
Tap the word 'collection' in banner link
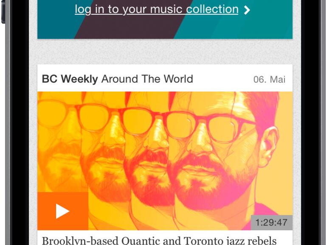212,9
